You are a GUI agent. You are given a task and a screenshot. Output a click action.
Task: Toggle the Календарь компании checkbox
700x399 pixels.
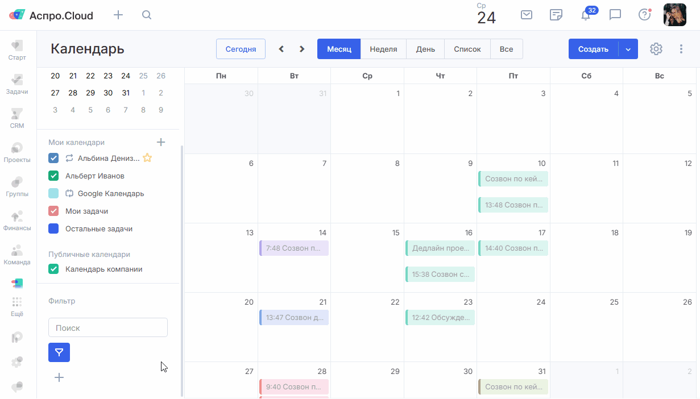tap(53, 269)
